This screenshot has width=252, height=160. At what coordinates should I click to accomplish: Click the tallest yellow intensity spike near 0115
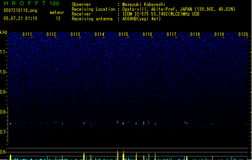118,155
